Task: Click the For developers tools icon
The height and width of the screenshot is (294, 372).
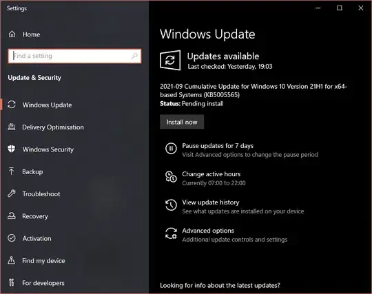Action: (x=12, y=282)
